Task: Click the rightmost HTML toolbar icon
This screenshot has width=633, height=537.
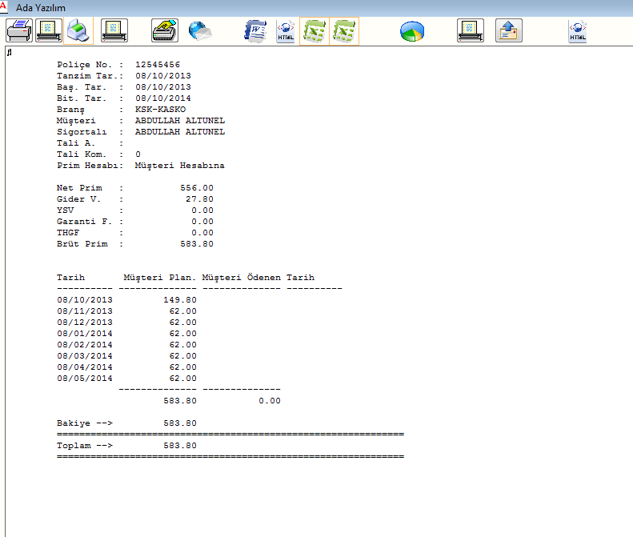Action: click(577, 32)
